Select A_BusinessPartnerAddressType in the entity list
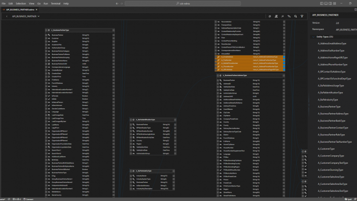Viewport: 357px width, 201px height. (333, 114)
